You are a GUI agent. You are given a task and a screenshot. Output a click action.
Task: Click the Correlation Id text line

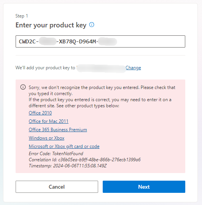tap(84, 160)
